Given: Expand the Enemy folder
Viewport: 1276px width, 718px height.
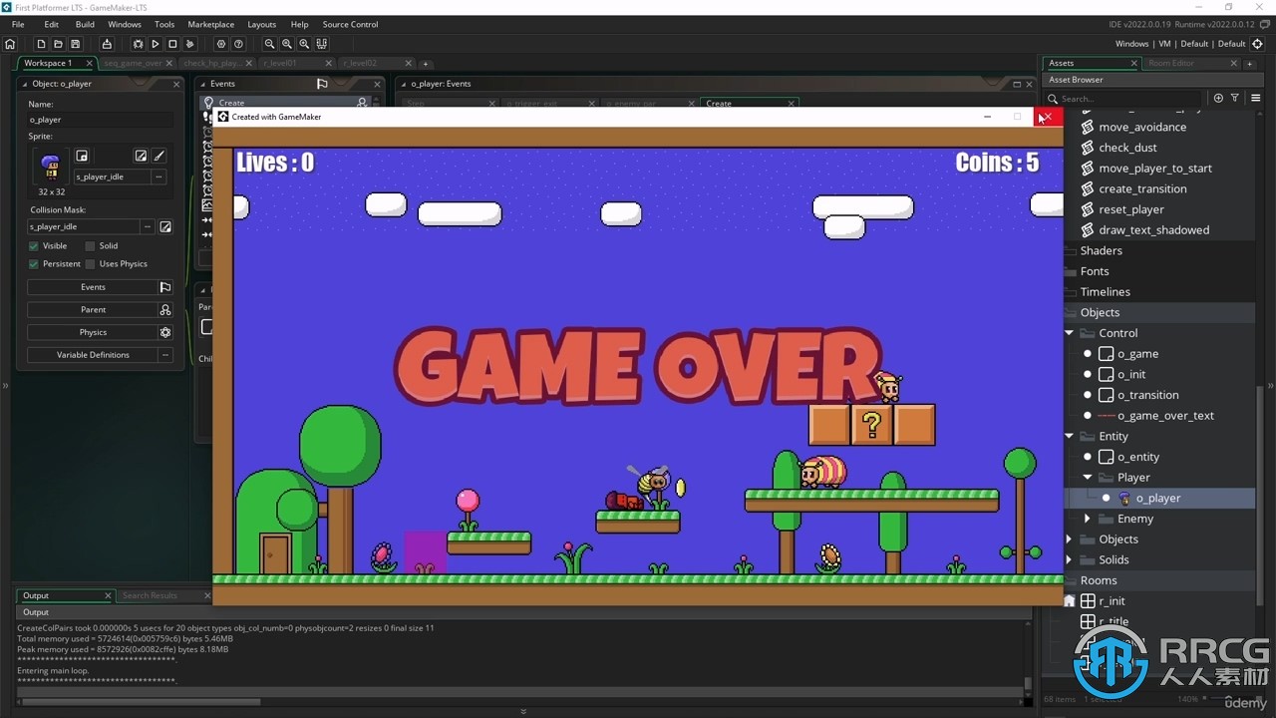Looking at the screenshot, I should coord(1088,519).
